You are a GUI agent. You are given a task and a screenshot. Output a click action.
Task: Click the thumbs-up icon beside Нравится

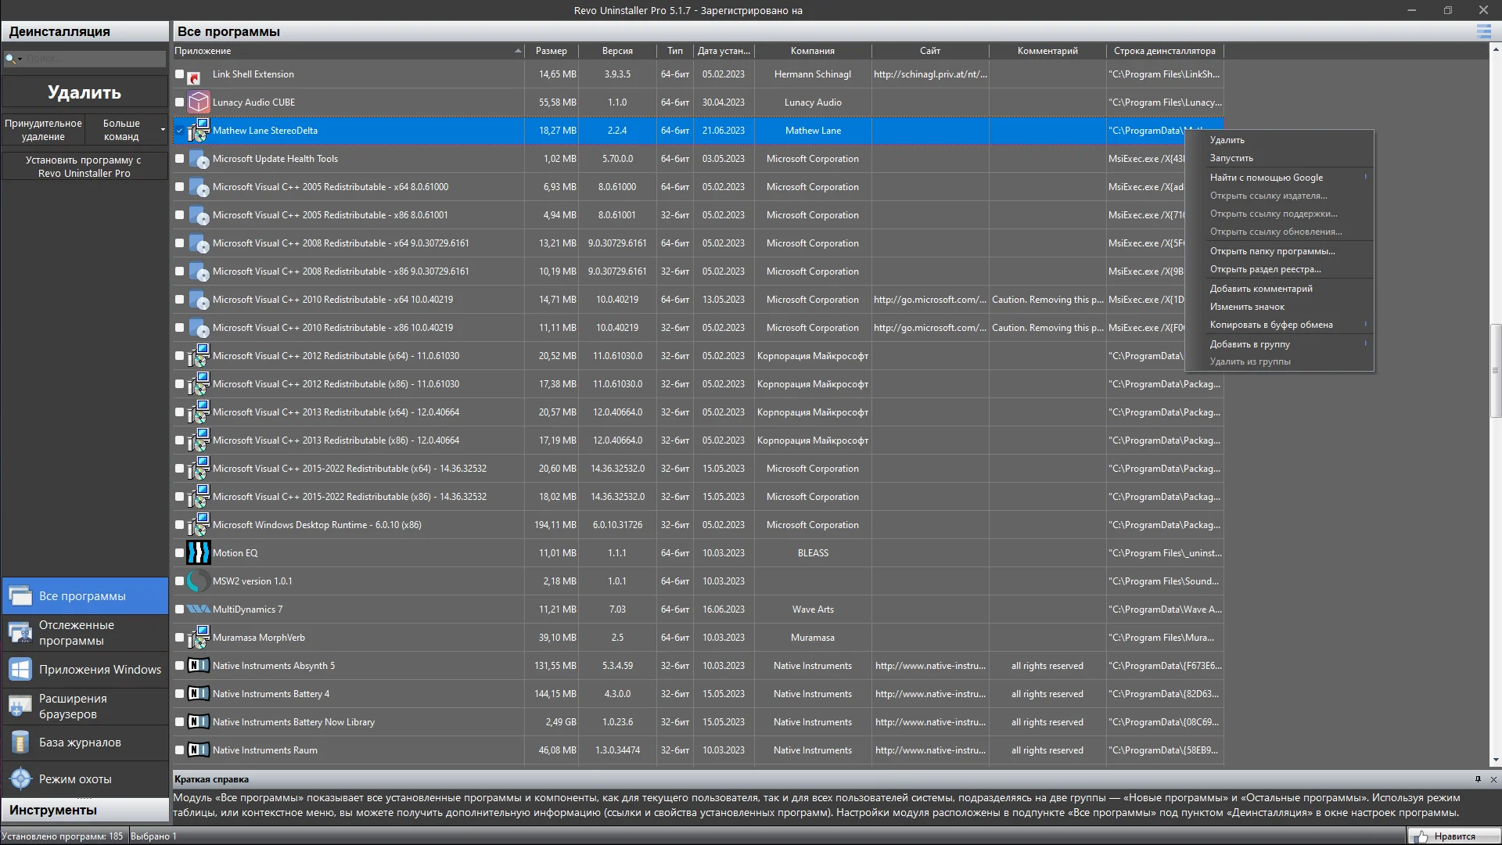(1421, 837)
